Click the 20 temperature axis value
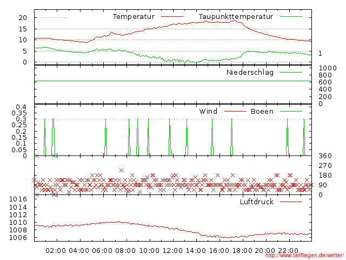346x260 pixels. coord(23,18)
